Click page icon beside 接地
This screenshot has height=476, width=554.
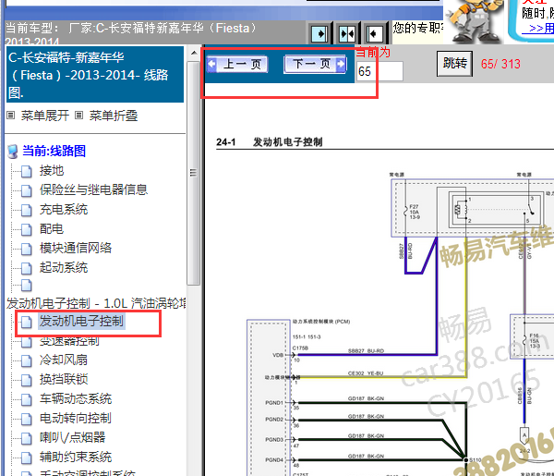click(x=27, y=171)
